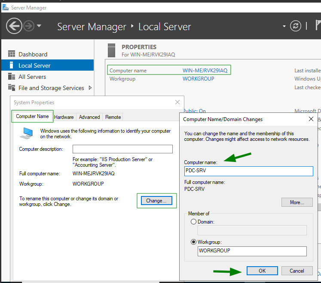Click the Computer name field containing PDC-SRV

point(248,171)
